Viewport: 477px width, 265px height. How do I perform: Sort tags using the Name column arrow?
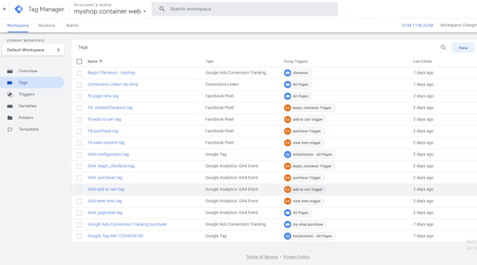(x=101, y=62)
